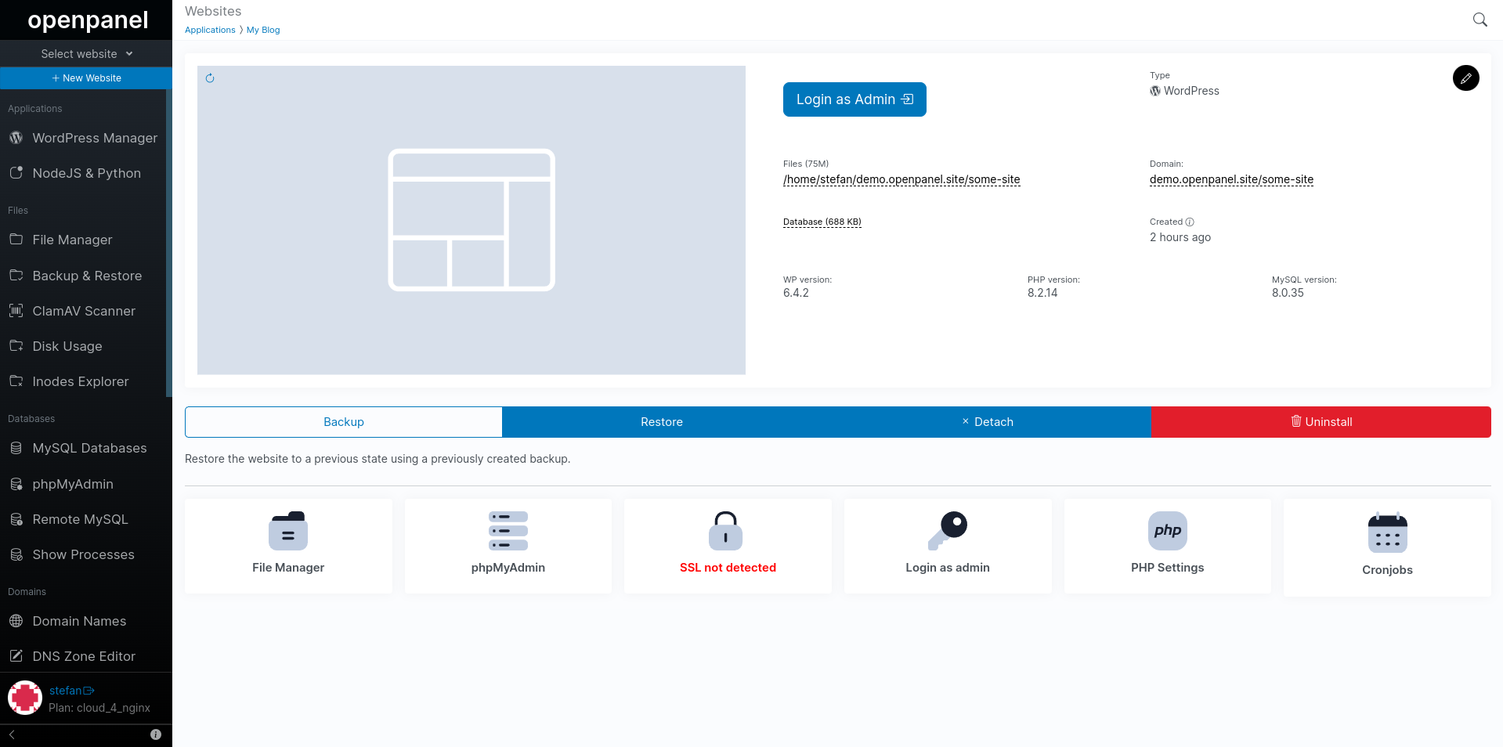
Task: Collapse the sidebar with left chevron
Action: [x=12, y=734]
